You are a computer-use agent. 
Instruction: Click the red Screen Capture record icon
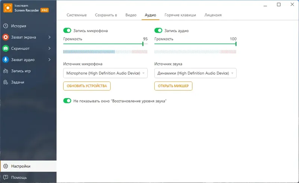tap(6, 37)
